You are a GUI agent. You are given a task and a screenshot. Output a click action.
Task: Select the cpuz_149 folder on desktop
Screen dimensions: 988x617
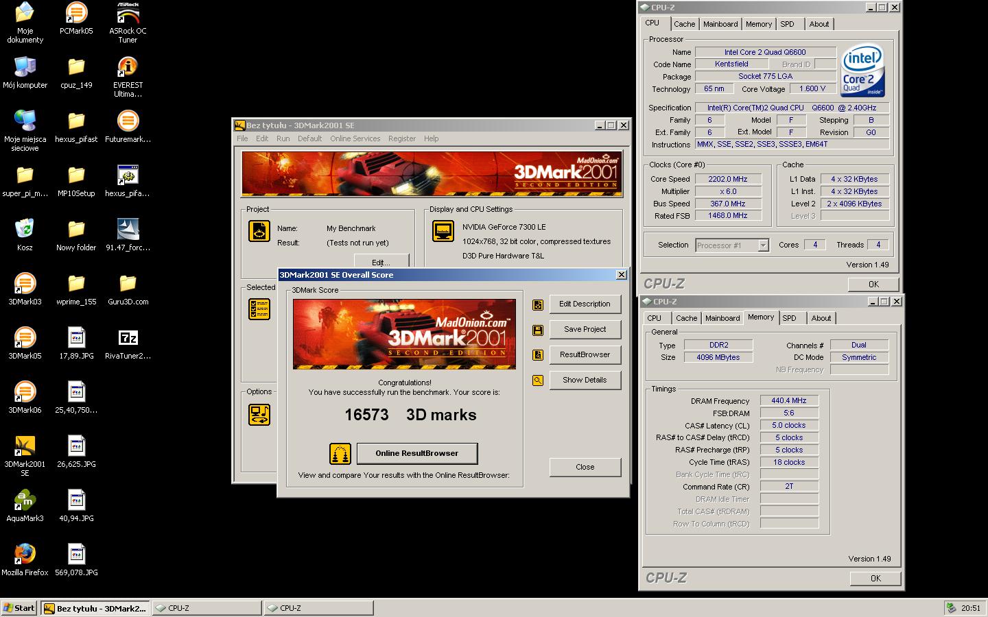click(x=76, y=73)
